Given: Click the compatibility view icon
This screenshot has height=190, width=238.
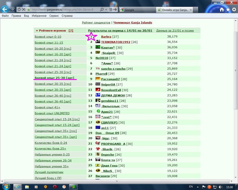Looking at the screenshot, I should click(x=111, y=9).
